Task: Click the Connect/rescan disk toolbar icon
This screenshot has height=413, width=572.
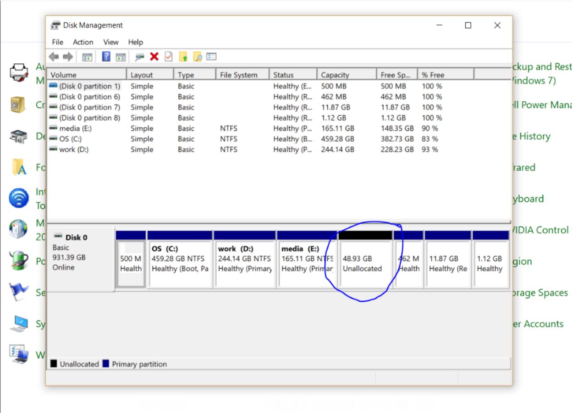Action: pos(140,57)
